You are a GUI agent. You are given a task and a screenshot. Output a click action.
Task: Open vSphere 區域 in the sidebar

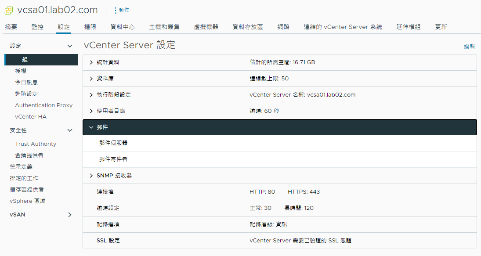tap(28, 201)
